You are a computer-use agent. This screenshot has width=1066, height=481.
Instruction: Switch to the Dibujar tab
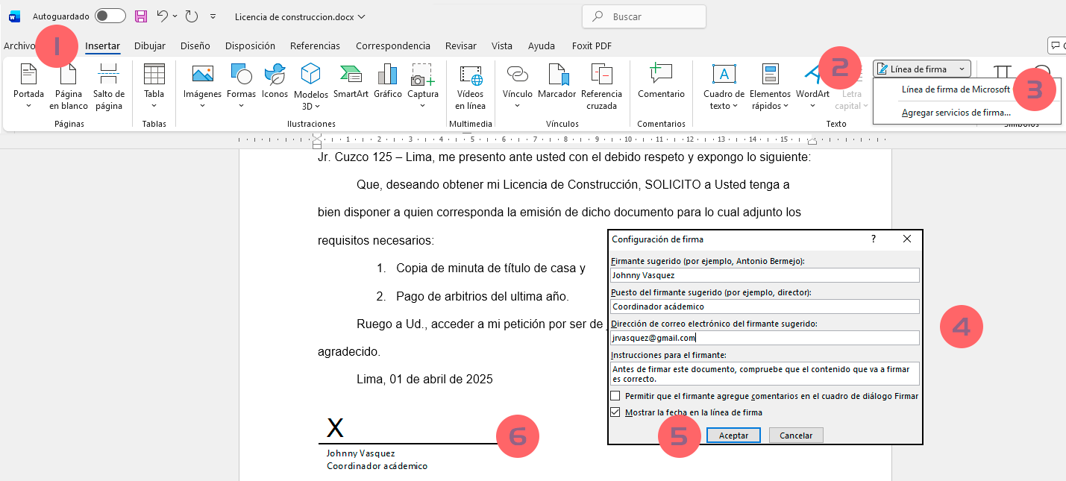pos(149,46)
